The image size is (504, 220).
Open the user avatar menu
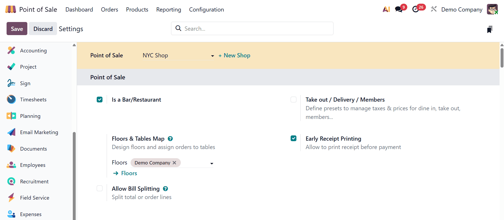coord(492,9)
